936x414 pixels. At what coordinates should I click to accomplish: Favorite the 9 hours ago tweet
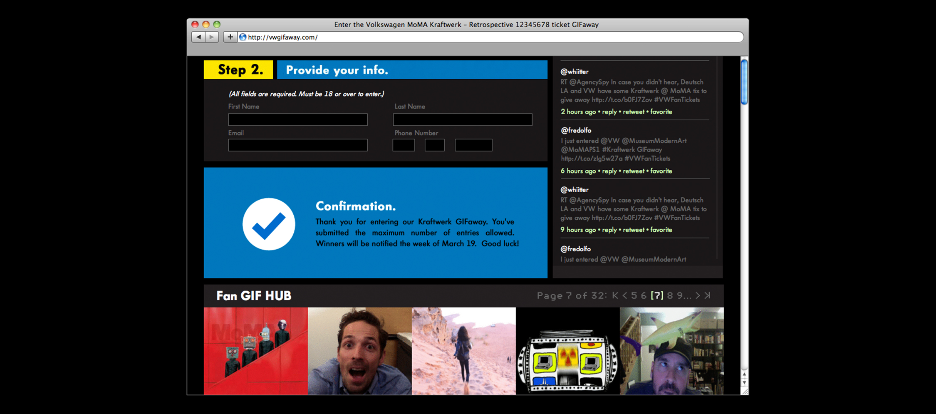click(661, 230)
